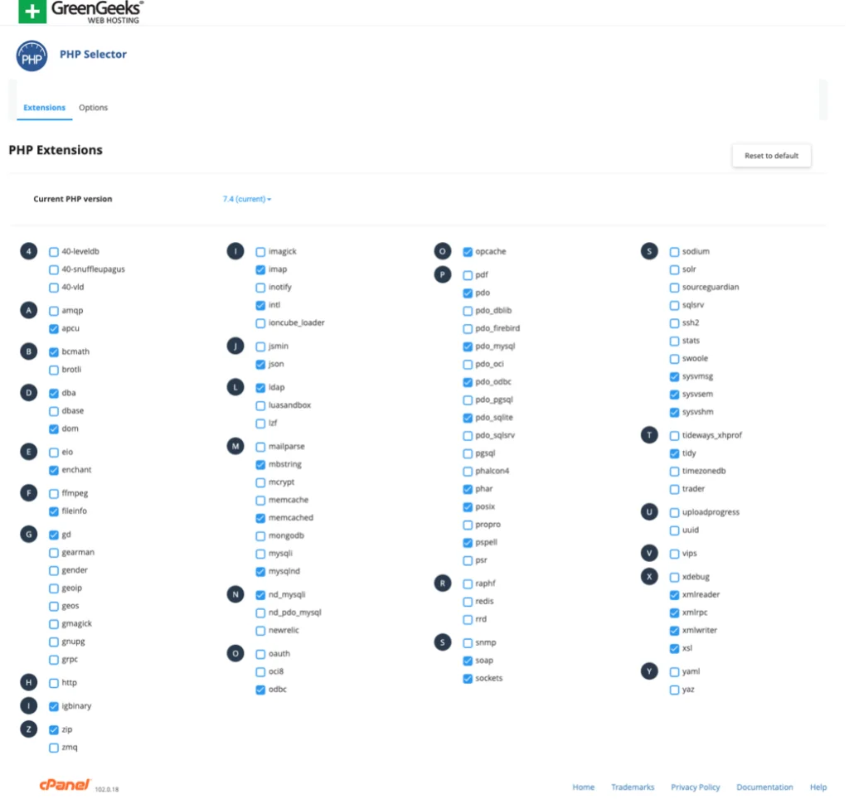Open the Privacy Policy footer link
The image size is (849, 804).
(x=696, y=787)
